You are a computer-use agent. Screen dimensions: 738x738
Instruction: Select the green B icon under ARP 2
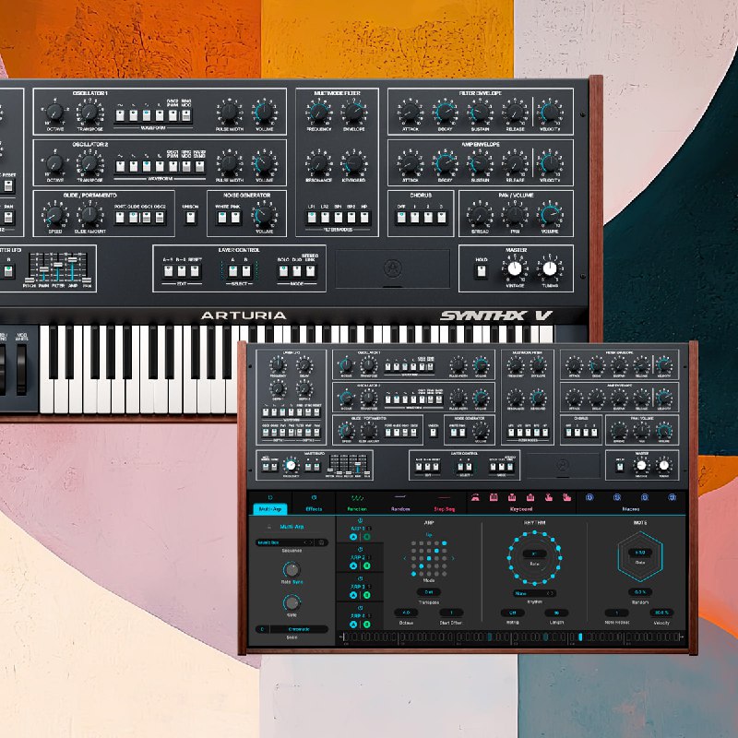[366, 565]
